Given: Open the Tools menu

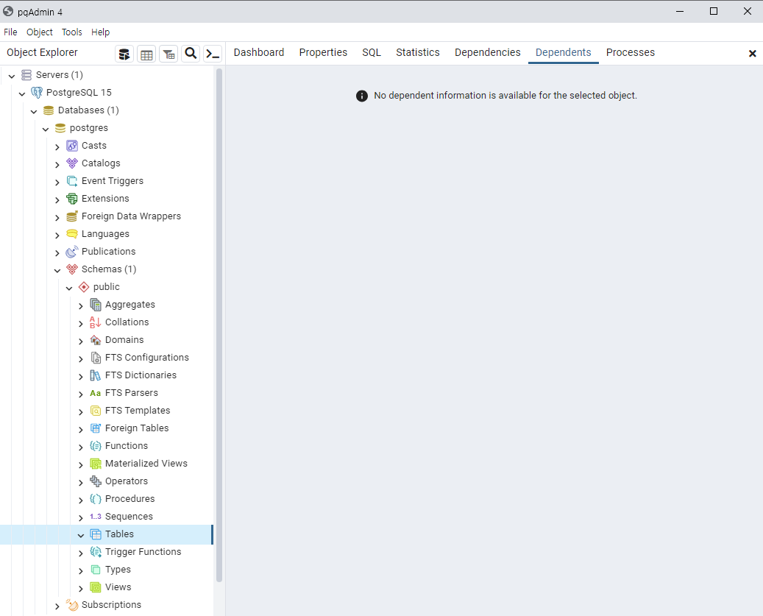Looking at the screenshot, I should [71, 32].
